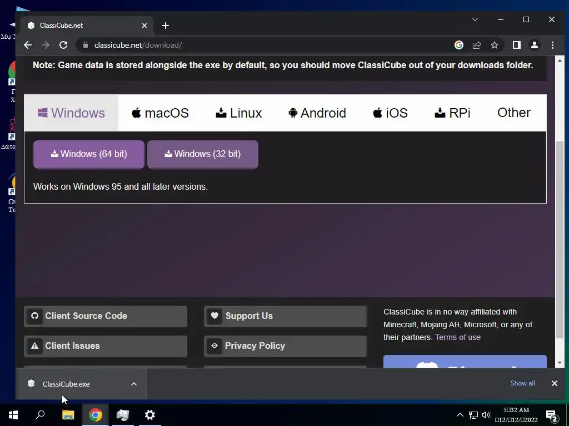Switch to the Linux download tab
The width and height of the screenshot is (569, 426).
238,113
